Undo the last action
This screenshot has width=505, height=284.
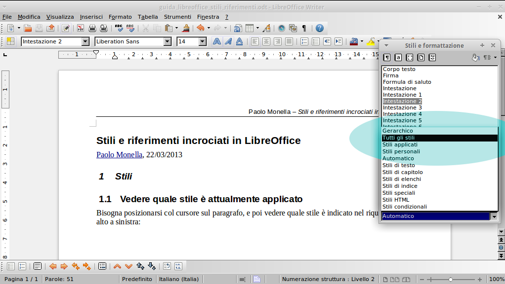[x=200, y=28]
